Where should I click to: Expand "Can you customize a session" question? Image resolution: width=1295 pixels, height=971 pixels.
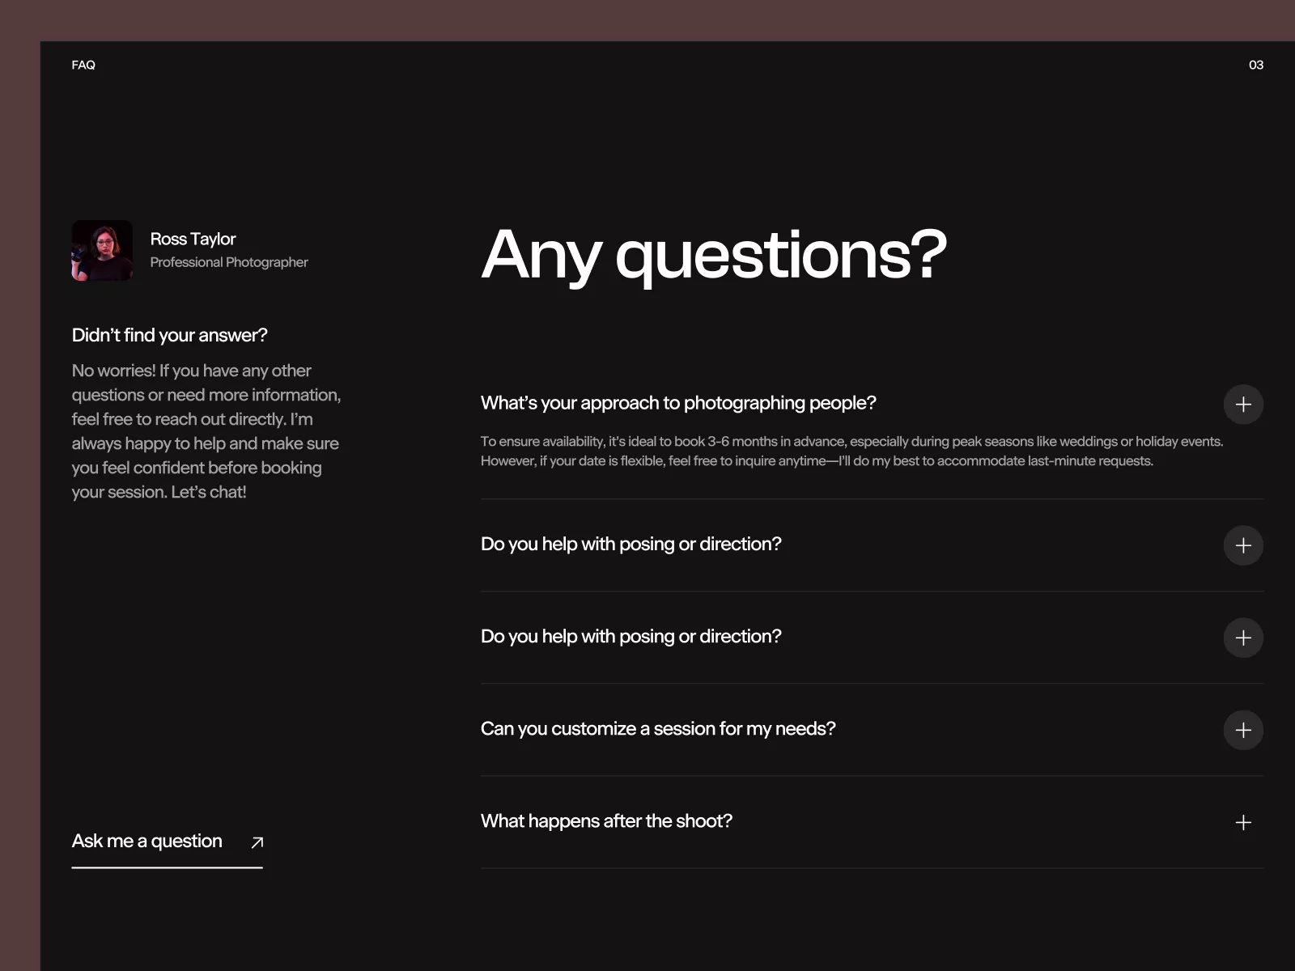657,728
